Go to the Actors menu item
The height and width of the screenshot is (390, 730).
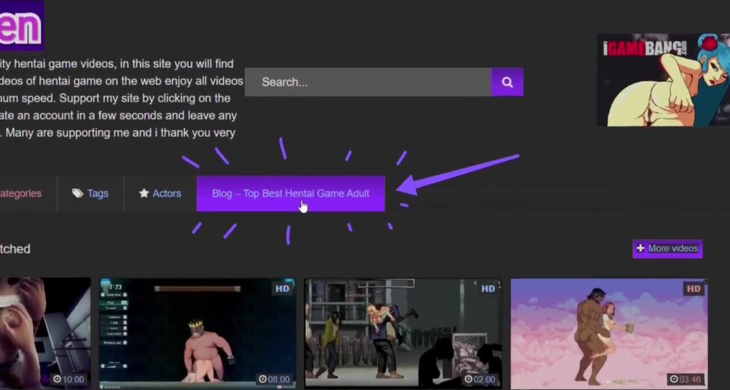167,194
